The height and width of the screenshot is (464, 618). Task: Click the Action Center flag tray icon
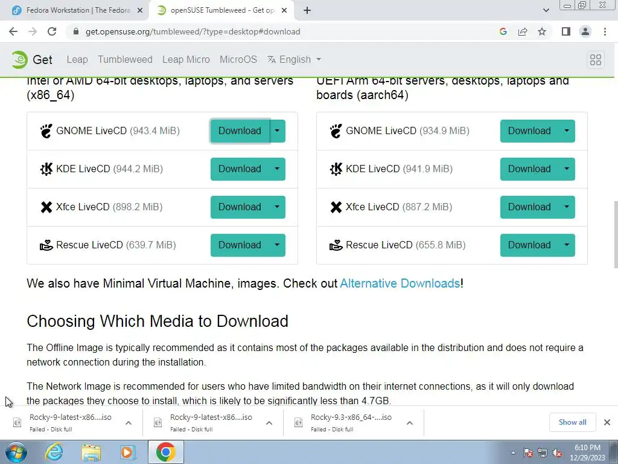[x=528, y=453]
